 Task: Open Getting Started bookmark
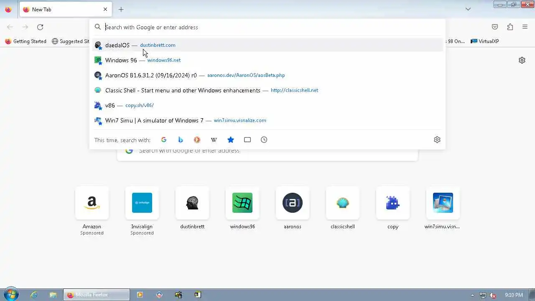click(25, 41)
